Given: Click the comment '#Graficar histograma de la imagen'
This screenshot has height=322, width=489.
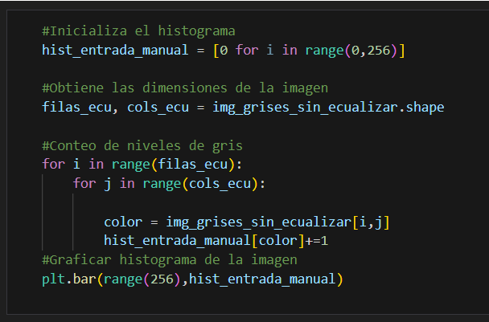Looking at the screenshot, I should [170, 260].
